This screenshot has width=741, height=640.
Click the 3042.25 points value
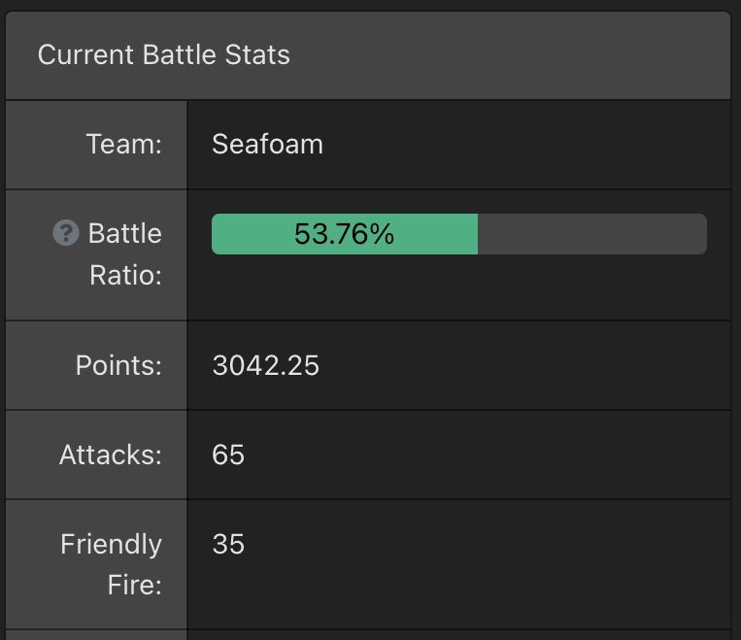(265, 365)
